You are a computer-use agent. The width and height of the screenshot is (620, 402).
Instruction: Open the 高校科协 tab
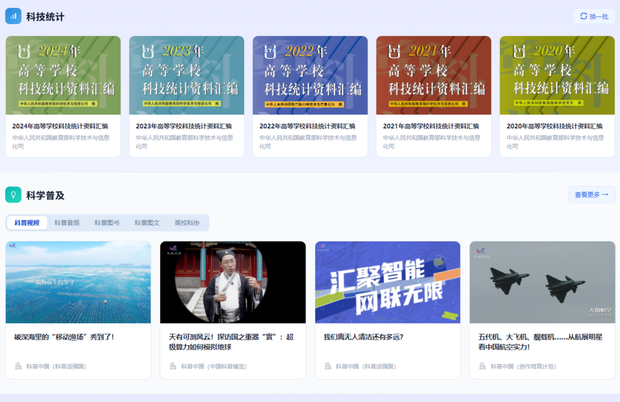(x=187, y=223)
